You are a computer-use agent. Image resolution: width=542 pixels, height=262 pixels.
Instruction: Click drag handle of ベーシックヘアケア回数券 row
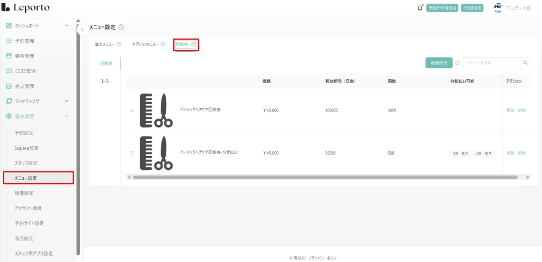tap(132, 110)
